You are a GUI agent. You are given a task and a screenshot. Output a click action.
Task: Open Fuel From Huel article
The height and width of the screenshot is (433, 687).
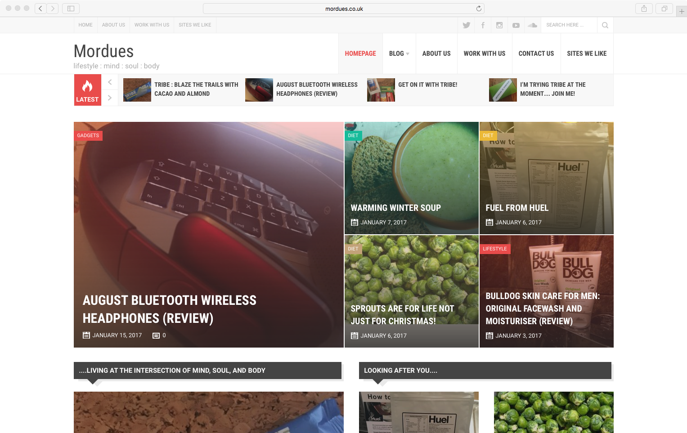click(517, 208)
